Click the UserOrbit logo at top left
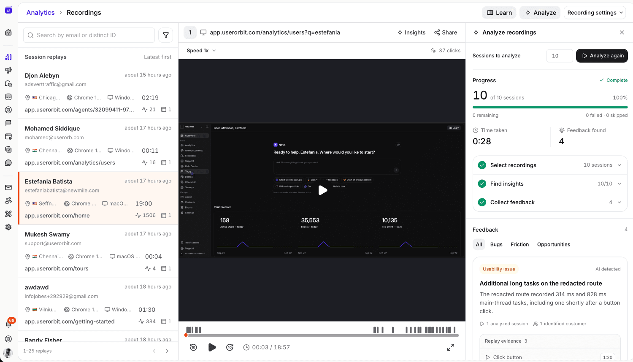Viewport: 633px width, 362px height. click(8, 10)
